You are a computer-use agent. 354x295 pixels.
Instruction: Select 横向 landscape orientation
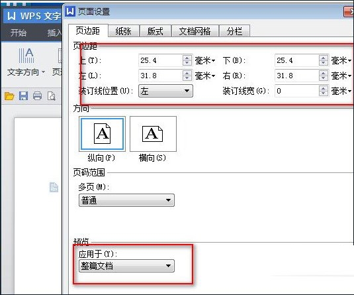153,134
